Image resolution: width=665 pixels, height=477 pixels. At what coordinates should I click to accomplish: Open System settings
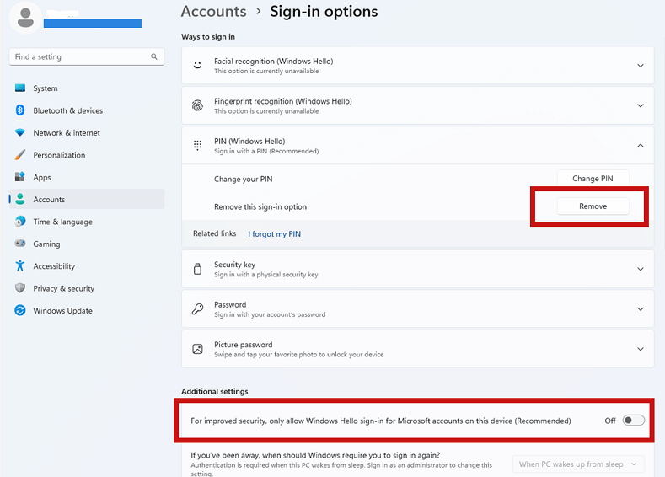pos(87,88)
